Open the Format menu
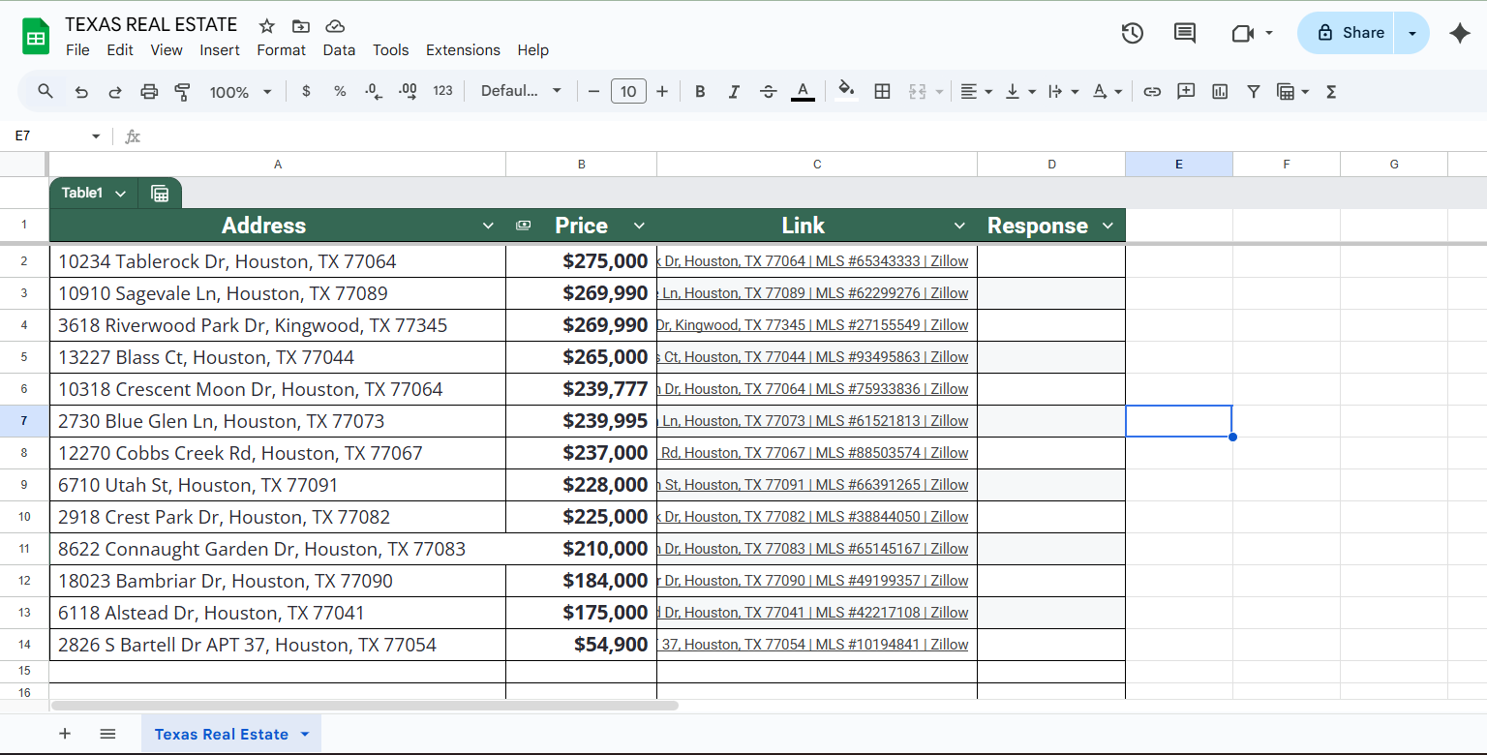Screen dimensions: 1487x755 [x=282, y=49]
